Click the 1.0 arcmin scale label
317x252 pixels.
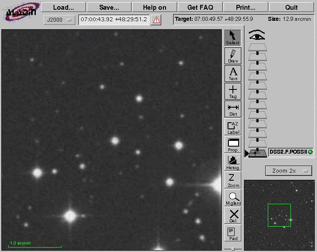[20, 243]
